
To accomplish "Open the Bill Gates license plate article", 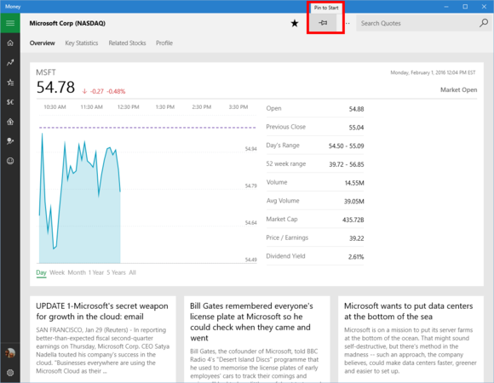I will (x=256, y=340).
